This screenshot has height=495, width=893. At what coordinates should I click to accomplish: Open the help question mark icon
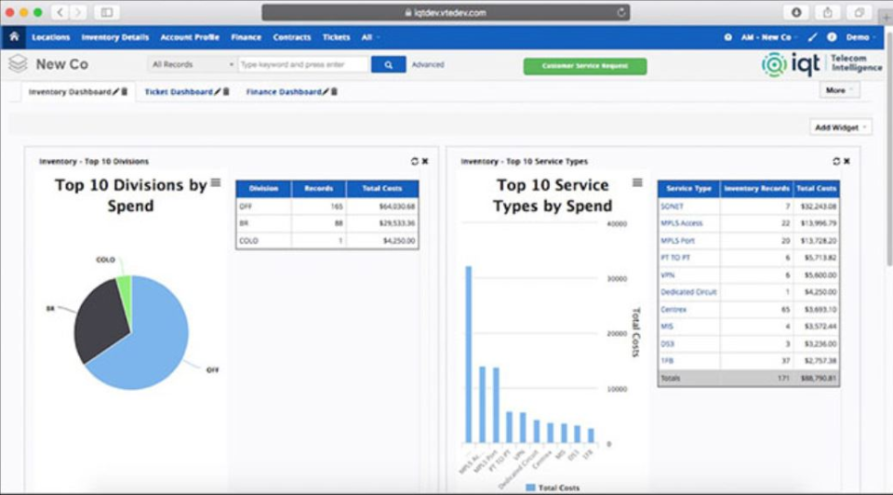pyautogui.click(x=832, y=37)
